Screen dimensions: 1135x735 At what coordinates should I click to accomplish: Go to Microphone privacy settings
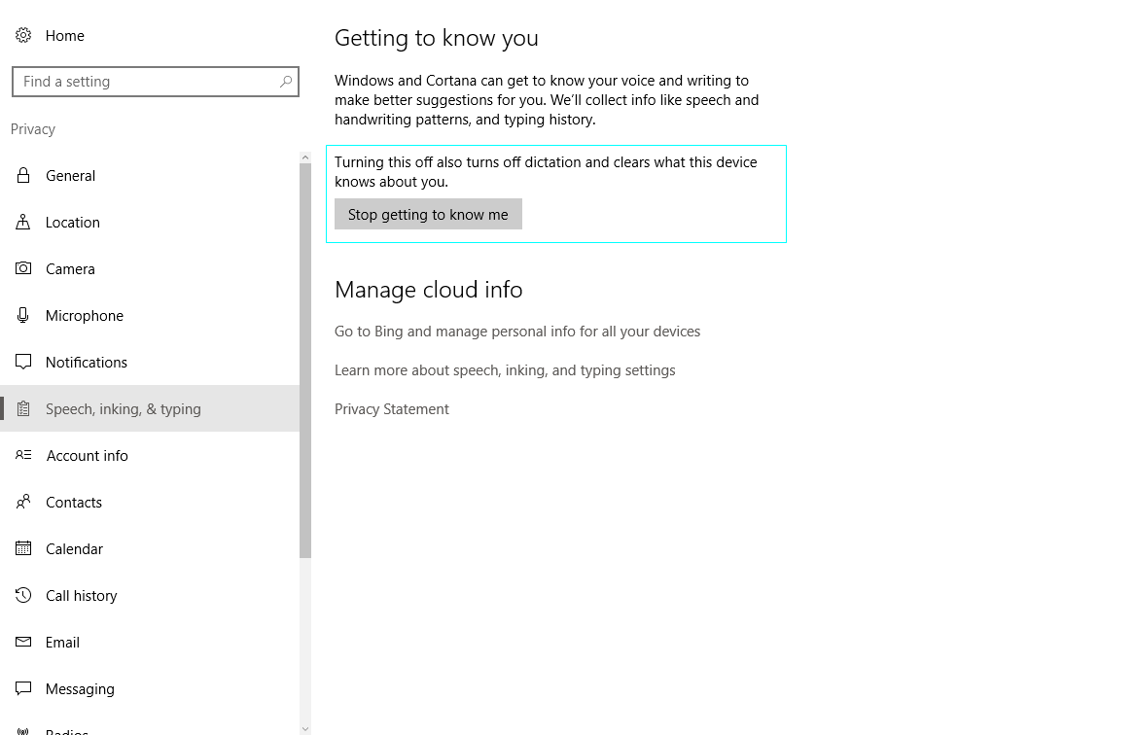point(150,315)
